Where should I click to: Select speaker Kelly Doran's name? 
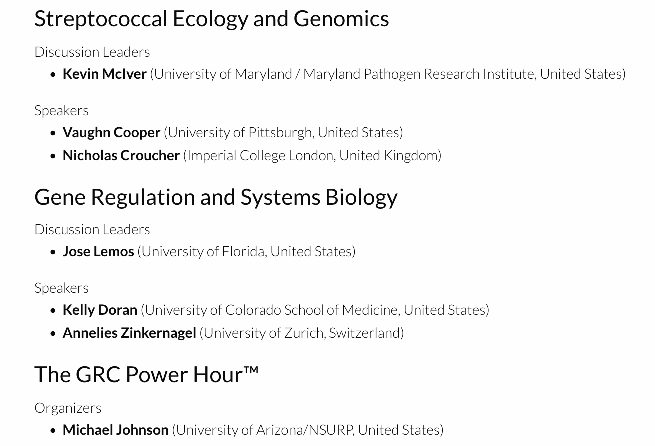click(100, 310)
